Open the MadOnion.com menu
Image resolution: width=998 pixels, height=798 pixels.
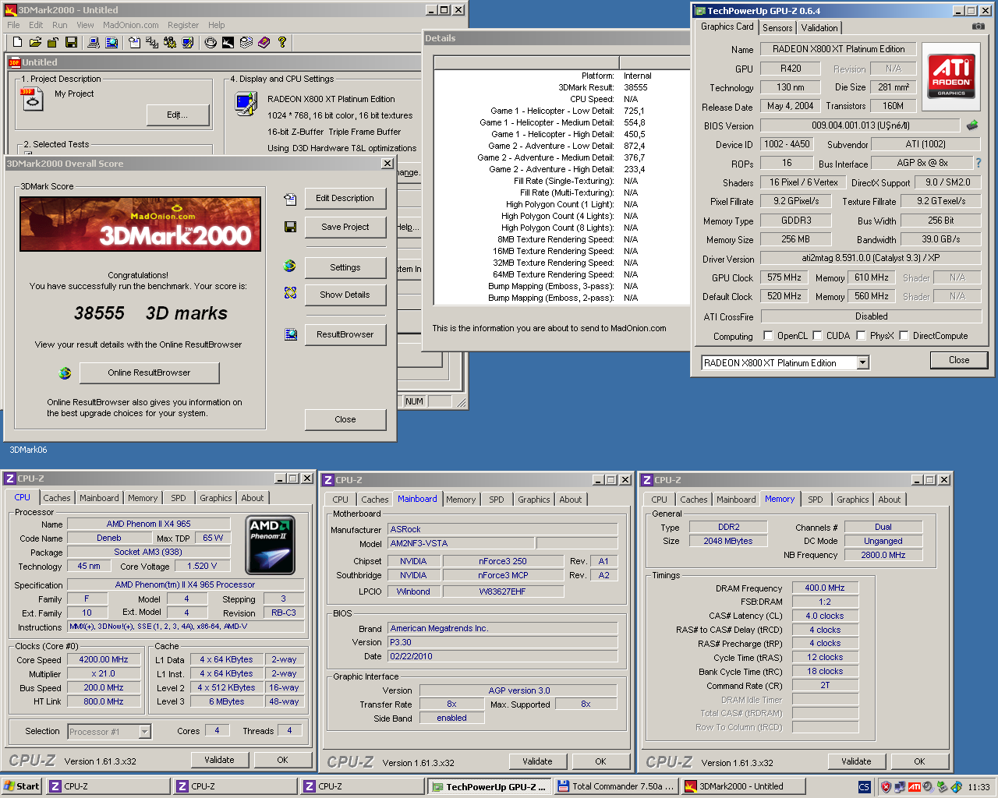click(131, 25)
